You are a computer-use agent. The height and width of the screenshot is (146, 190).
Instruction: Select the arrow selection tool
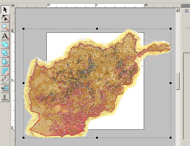click(5, 10)
